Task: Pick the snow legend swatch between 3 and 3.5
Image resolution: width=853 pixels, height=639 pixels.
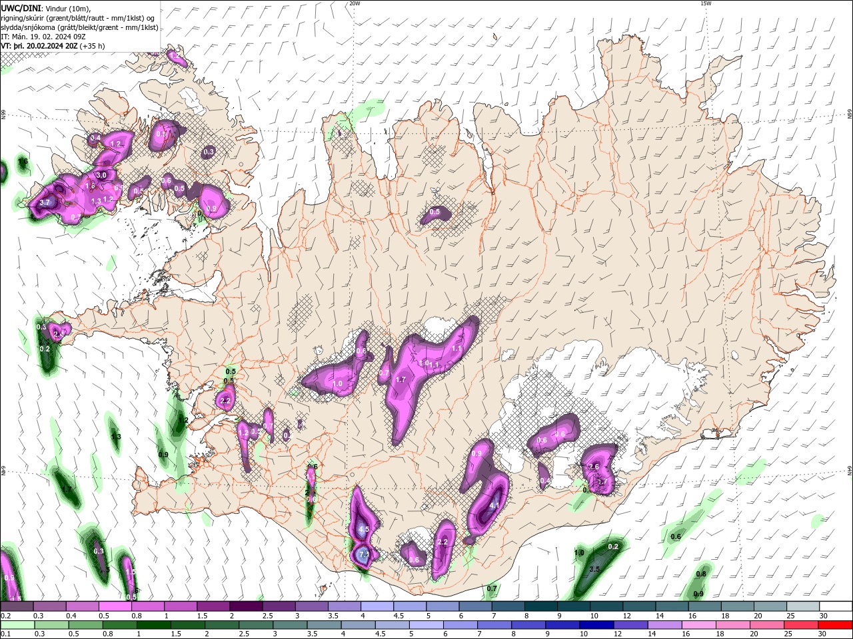Action: pyautogui.click(x=311, y=606)
